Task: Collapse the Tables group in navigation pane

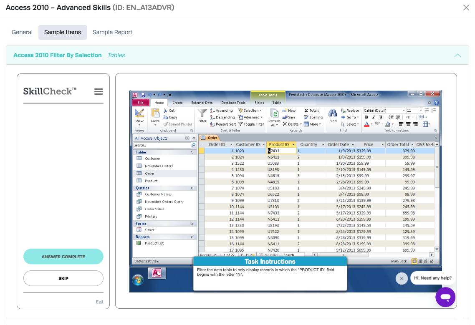Action: point(192,152)
